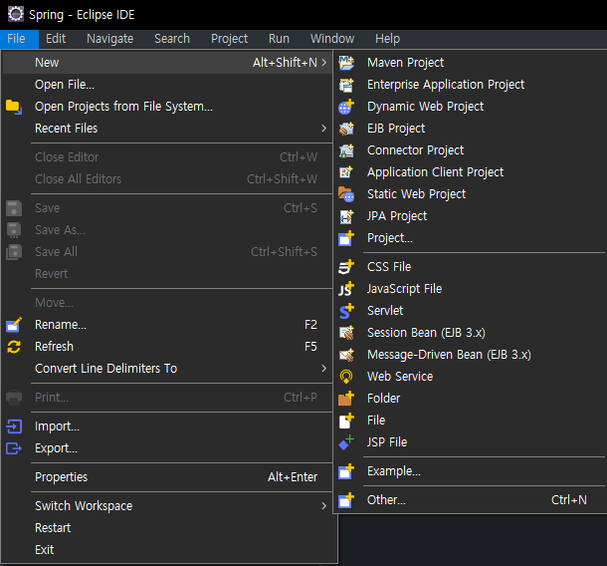Click the Dynamic Web Project globe icon

coord(346,107)
